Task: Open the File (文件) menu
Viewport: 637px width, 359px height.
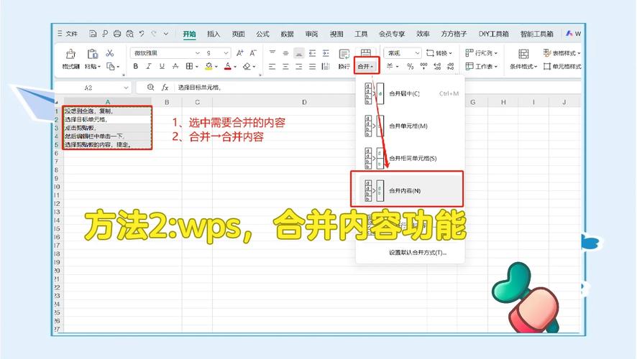Action: click(x=68, y=34)
